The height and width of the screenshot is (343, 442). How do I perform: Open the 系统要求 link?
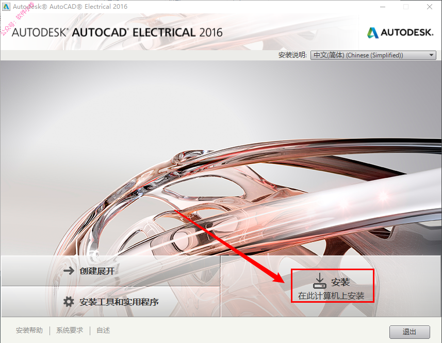(x=70, y=330)
